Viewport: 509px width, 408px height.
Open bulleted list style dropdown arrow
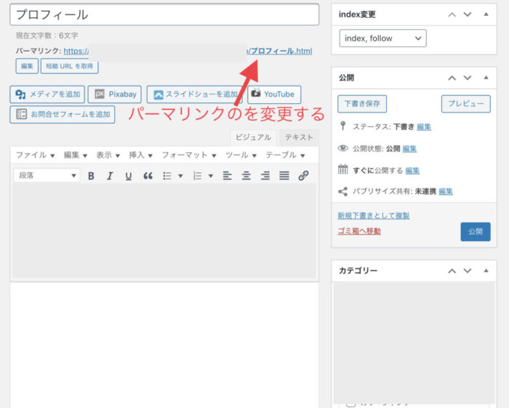(180, 176)
